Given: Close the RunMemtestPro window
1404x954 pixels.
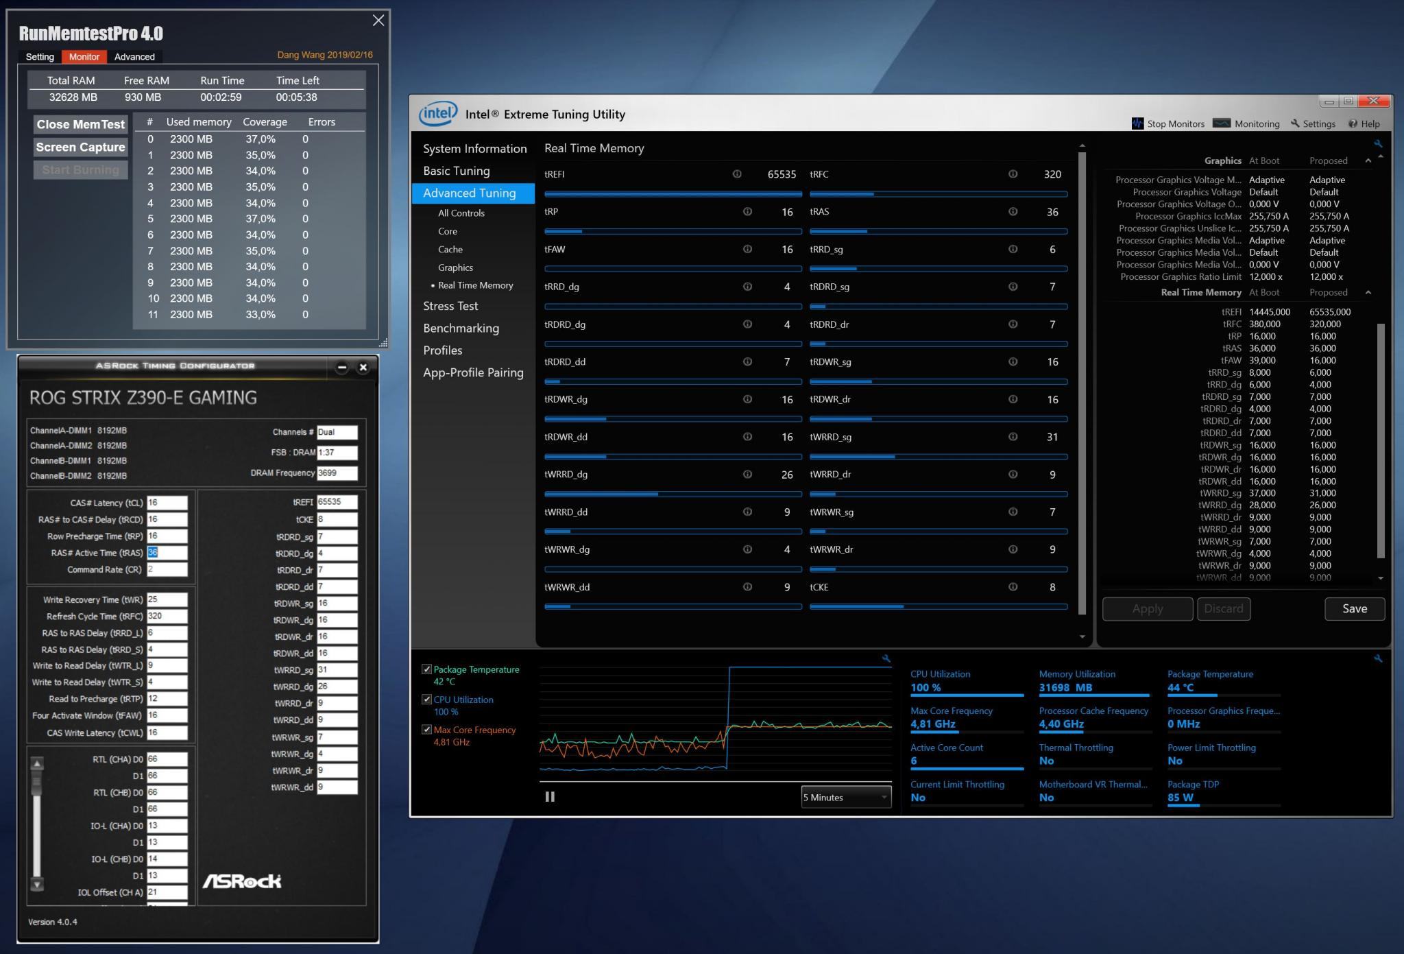Looking at the screenshot, I should click(378, 21).
